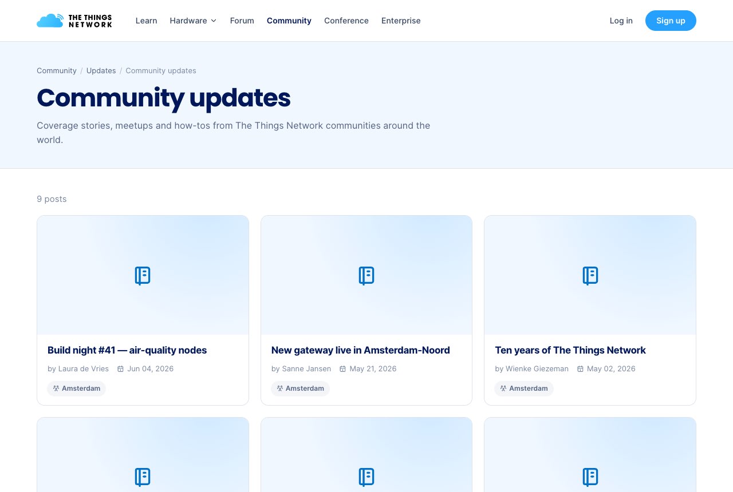Click Amsterdam tag on Build night post
Image resolution: width=733 pixels, height=492 pixels.
click(77, 388)
